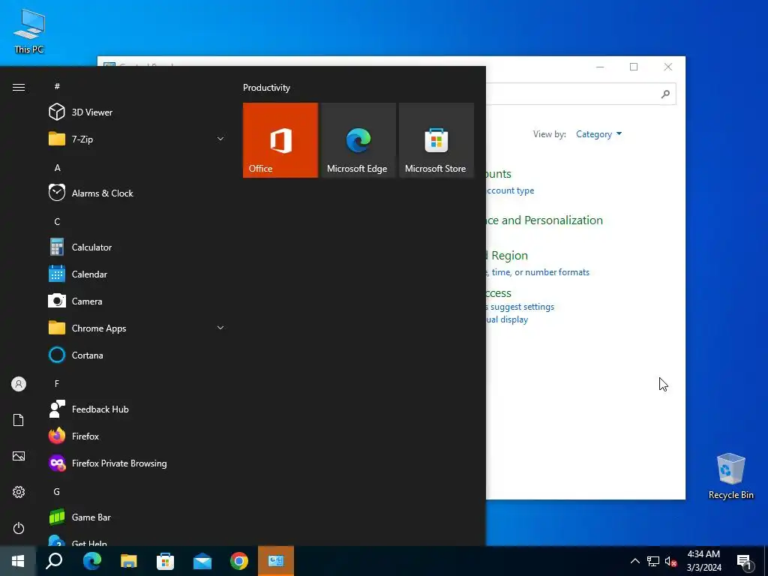Open the Action Center notifications icon
This screenshot has width=768, height=576.
[x=744, y=561]
